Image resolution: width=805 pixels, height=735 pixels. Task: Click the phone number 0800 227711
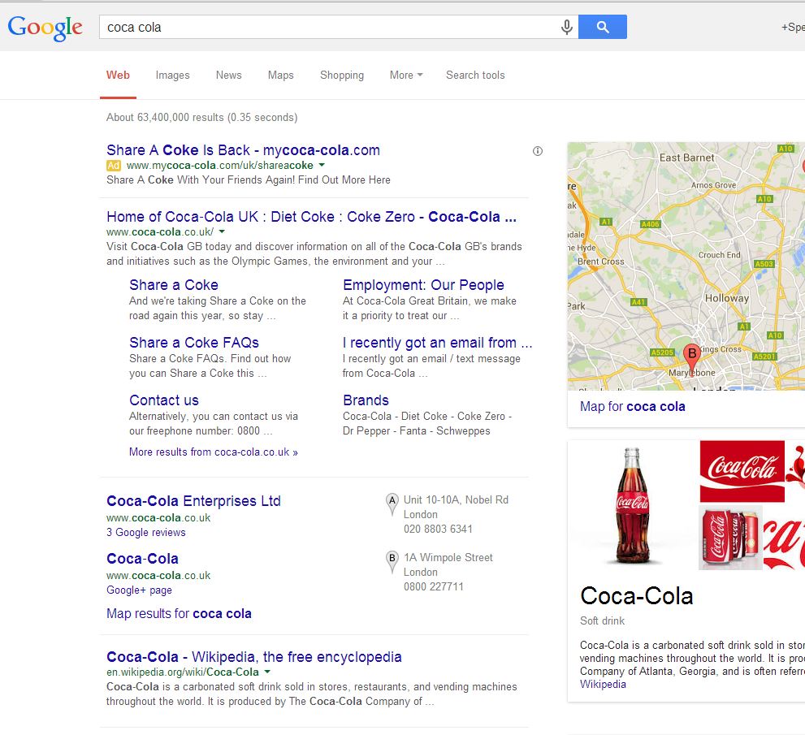coord(433,586)
